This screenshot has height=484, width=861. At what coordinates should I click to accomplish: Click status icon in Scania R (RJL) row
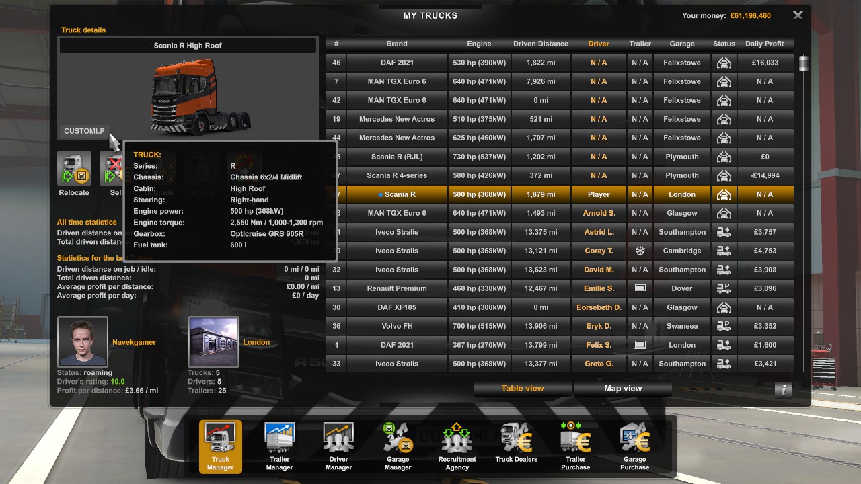coord(724,157)
